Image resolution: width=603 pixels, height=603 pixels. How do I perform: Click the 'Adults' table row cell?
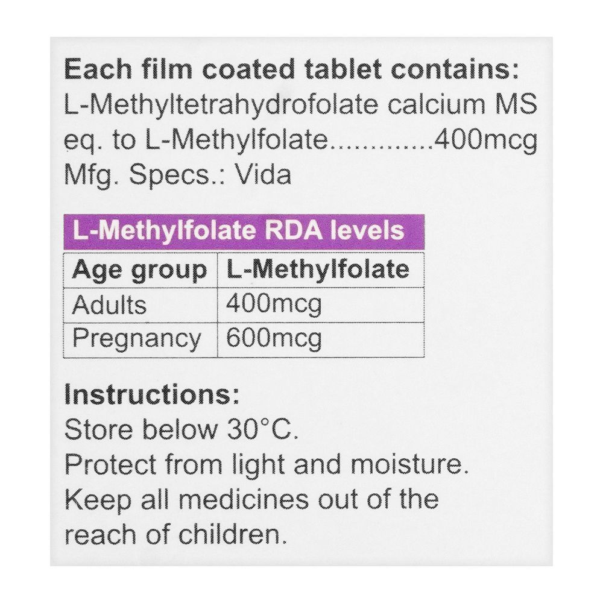tap(140, 305)
